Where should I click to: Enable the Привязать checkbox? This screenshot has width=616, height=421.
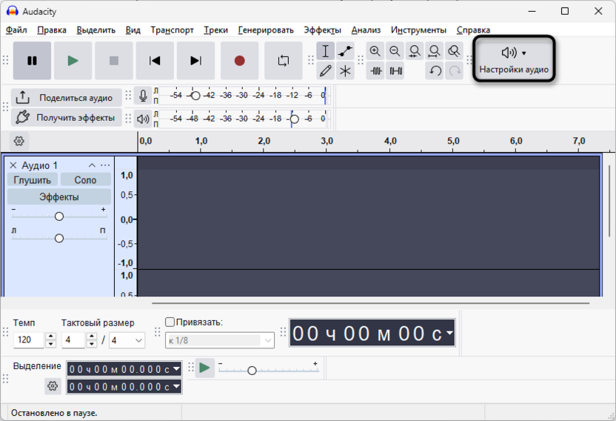170,322
